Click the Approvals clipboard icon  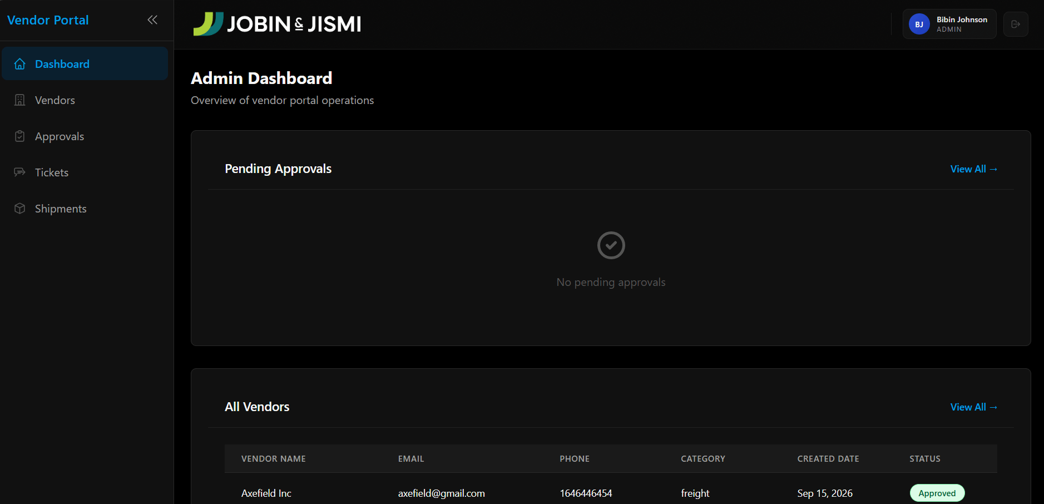(20, 136)
